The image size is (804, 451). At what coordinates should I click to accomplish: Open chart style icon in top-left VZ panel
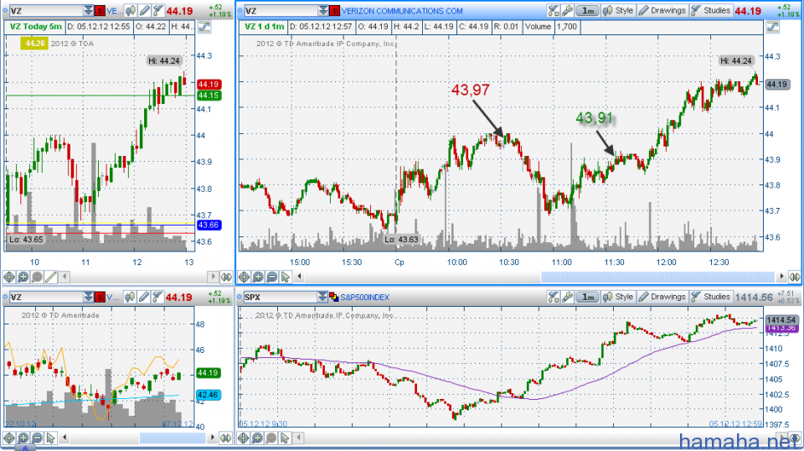click(131, 10)
